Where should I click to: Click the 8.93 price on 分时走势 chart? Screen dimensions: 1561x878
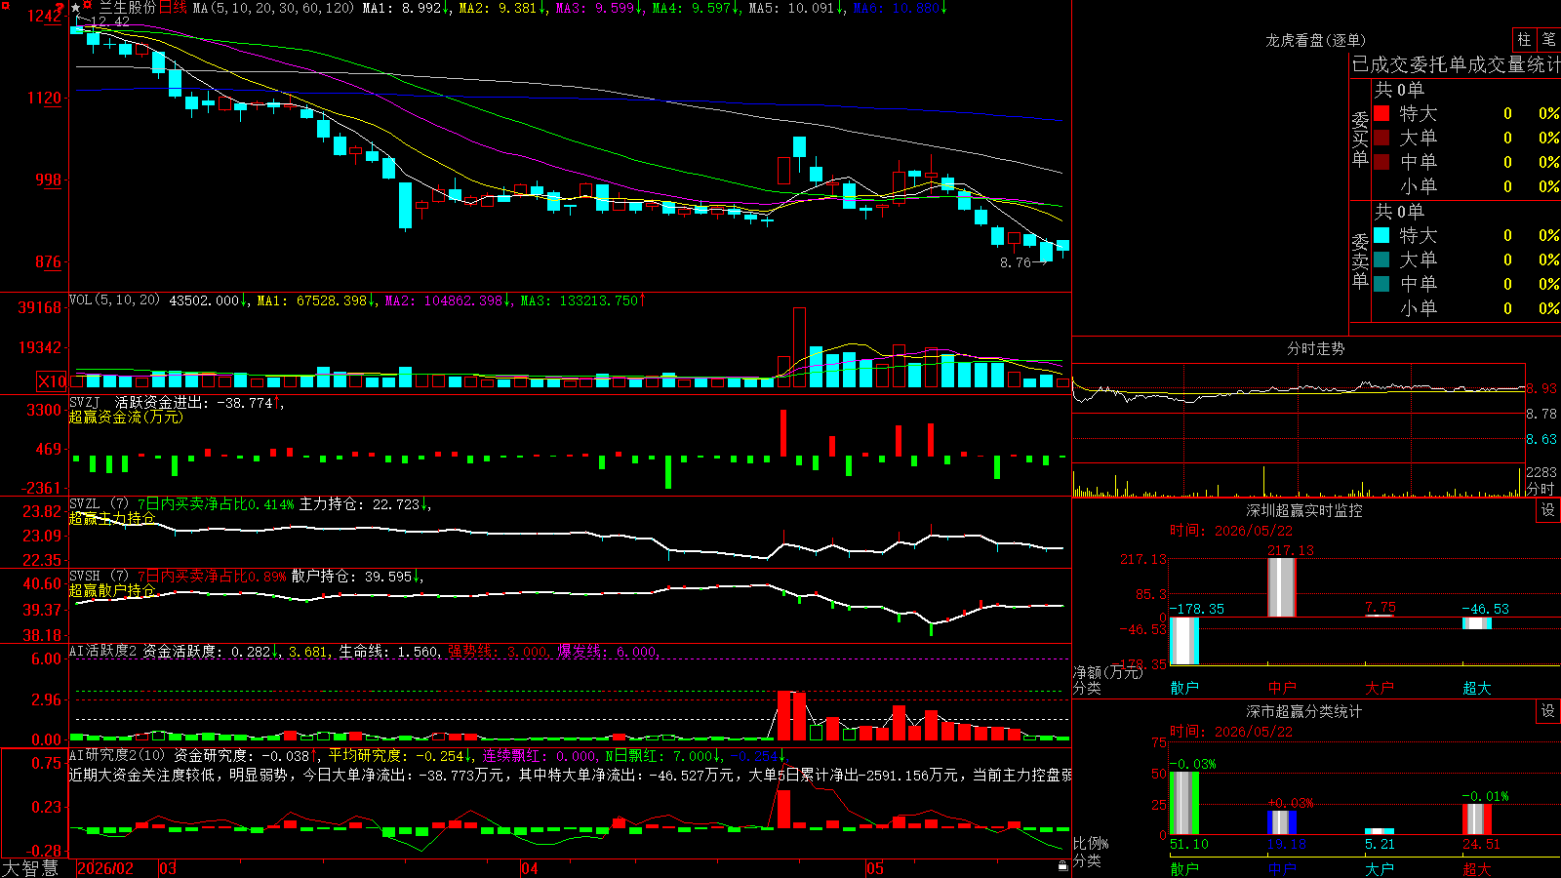(1543, 388)
